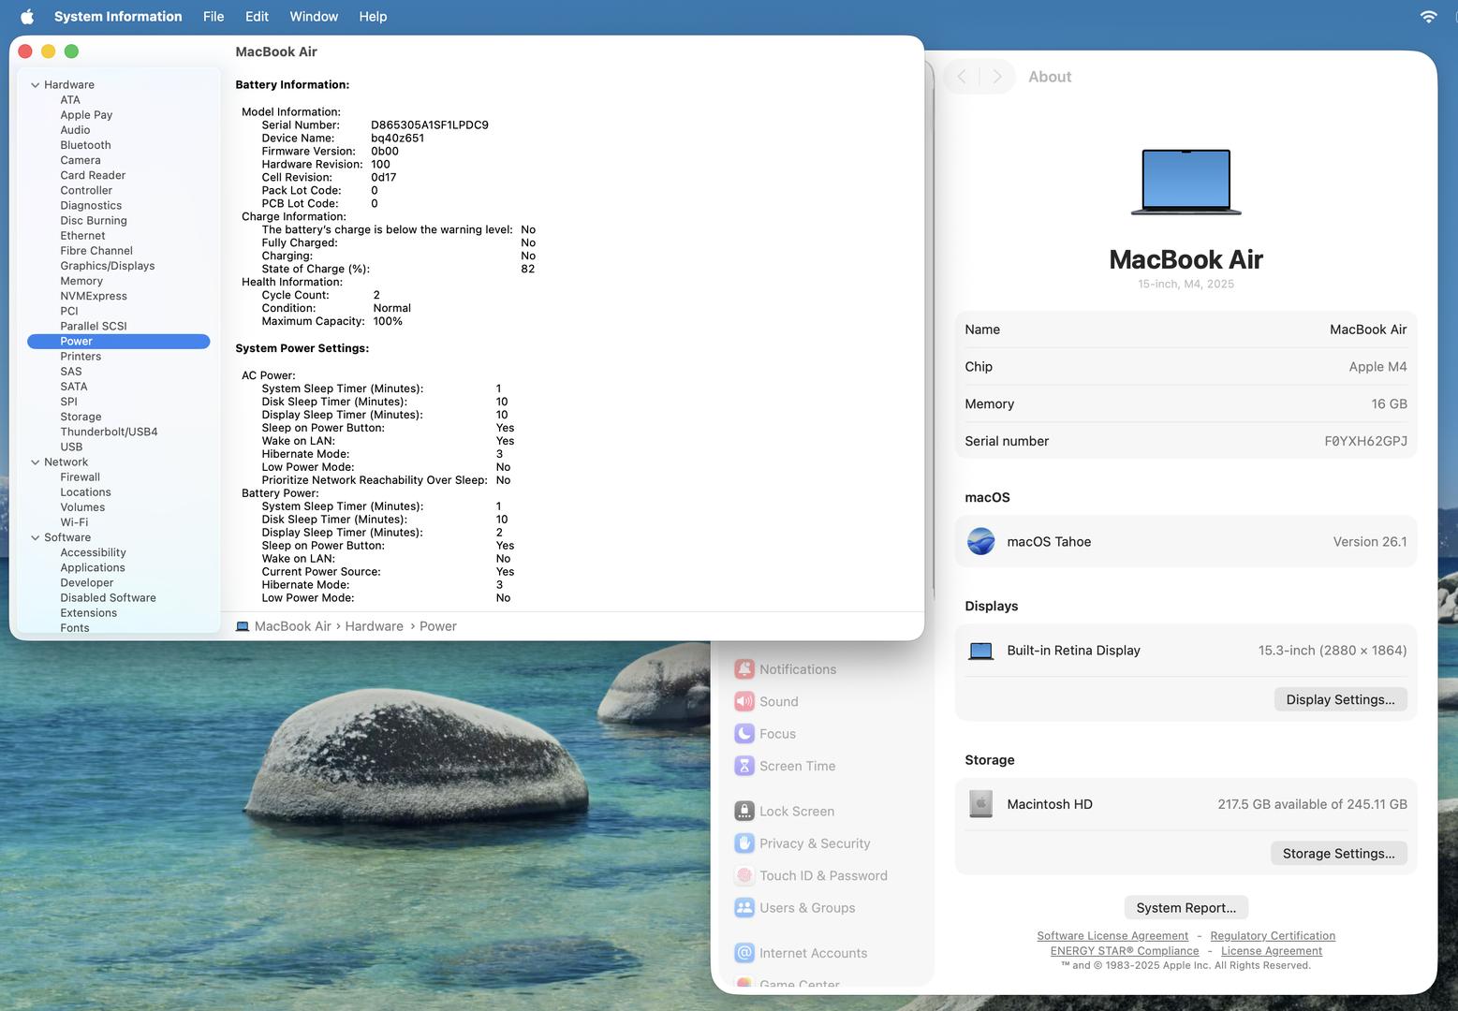The width and height of the screenshot is (1458, 1011).
Task: Open the Software License Agreement link
Action: click(1112, 936)
